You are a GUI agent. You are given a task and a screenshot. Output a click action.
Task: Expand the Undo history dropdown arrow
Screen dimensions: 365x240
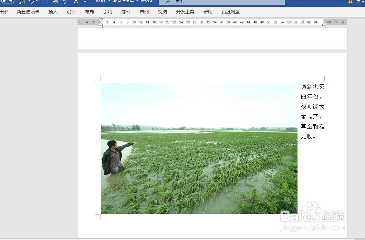[x=38, y=1]
